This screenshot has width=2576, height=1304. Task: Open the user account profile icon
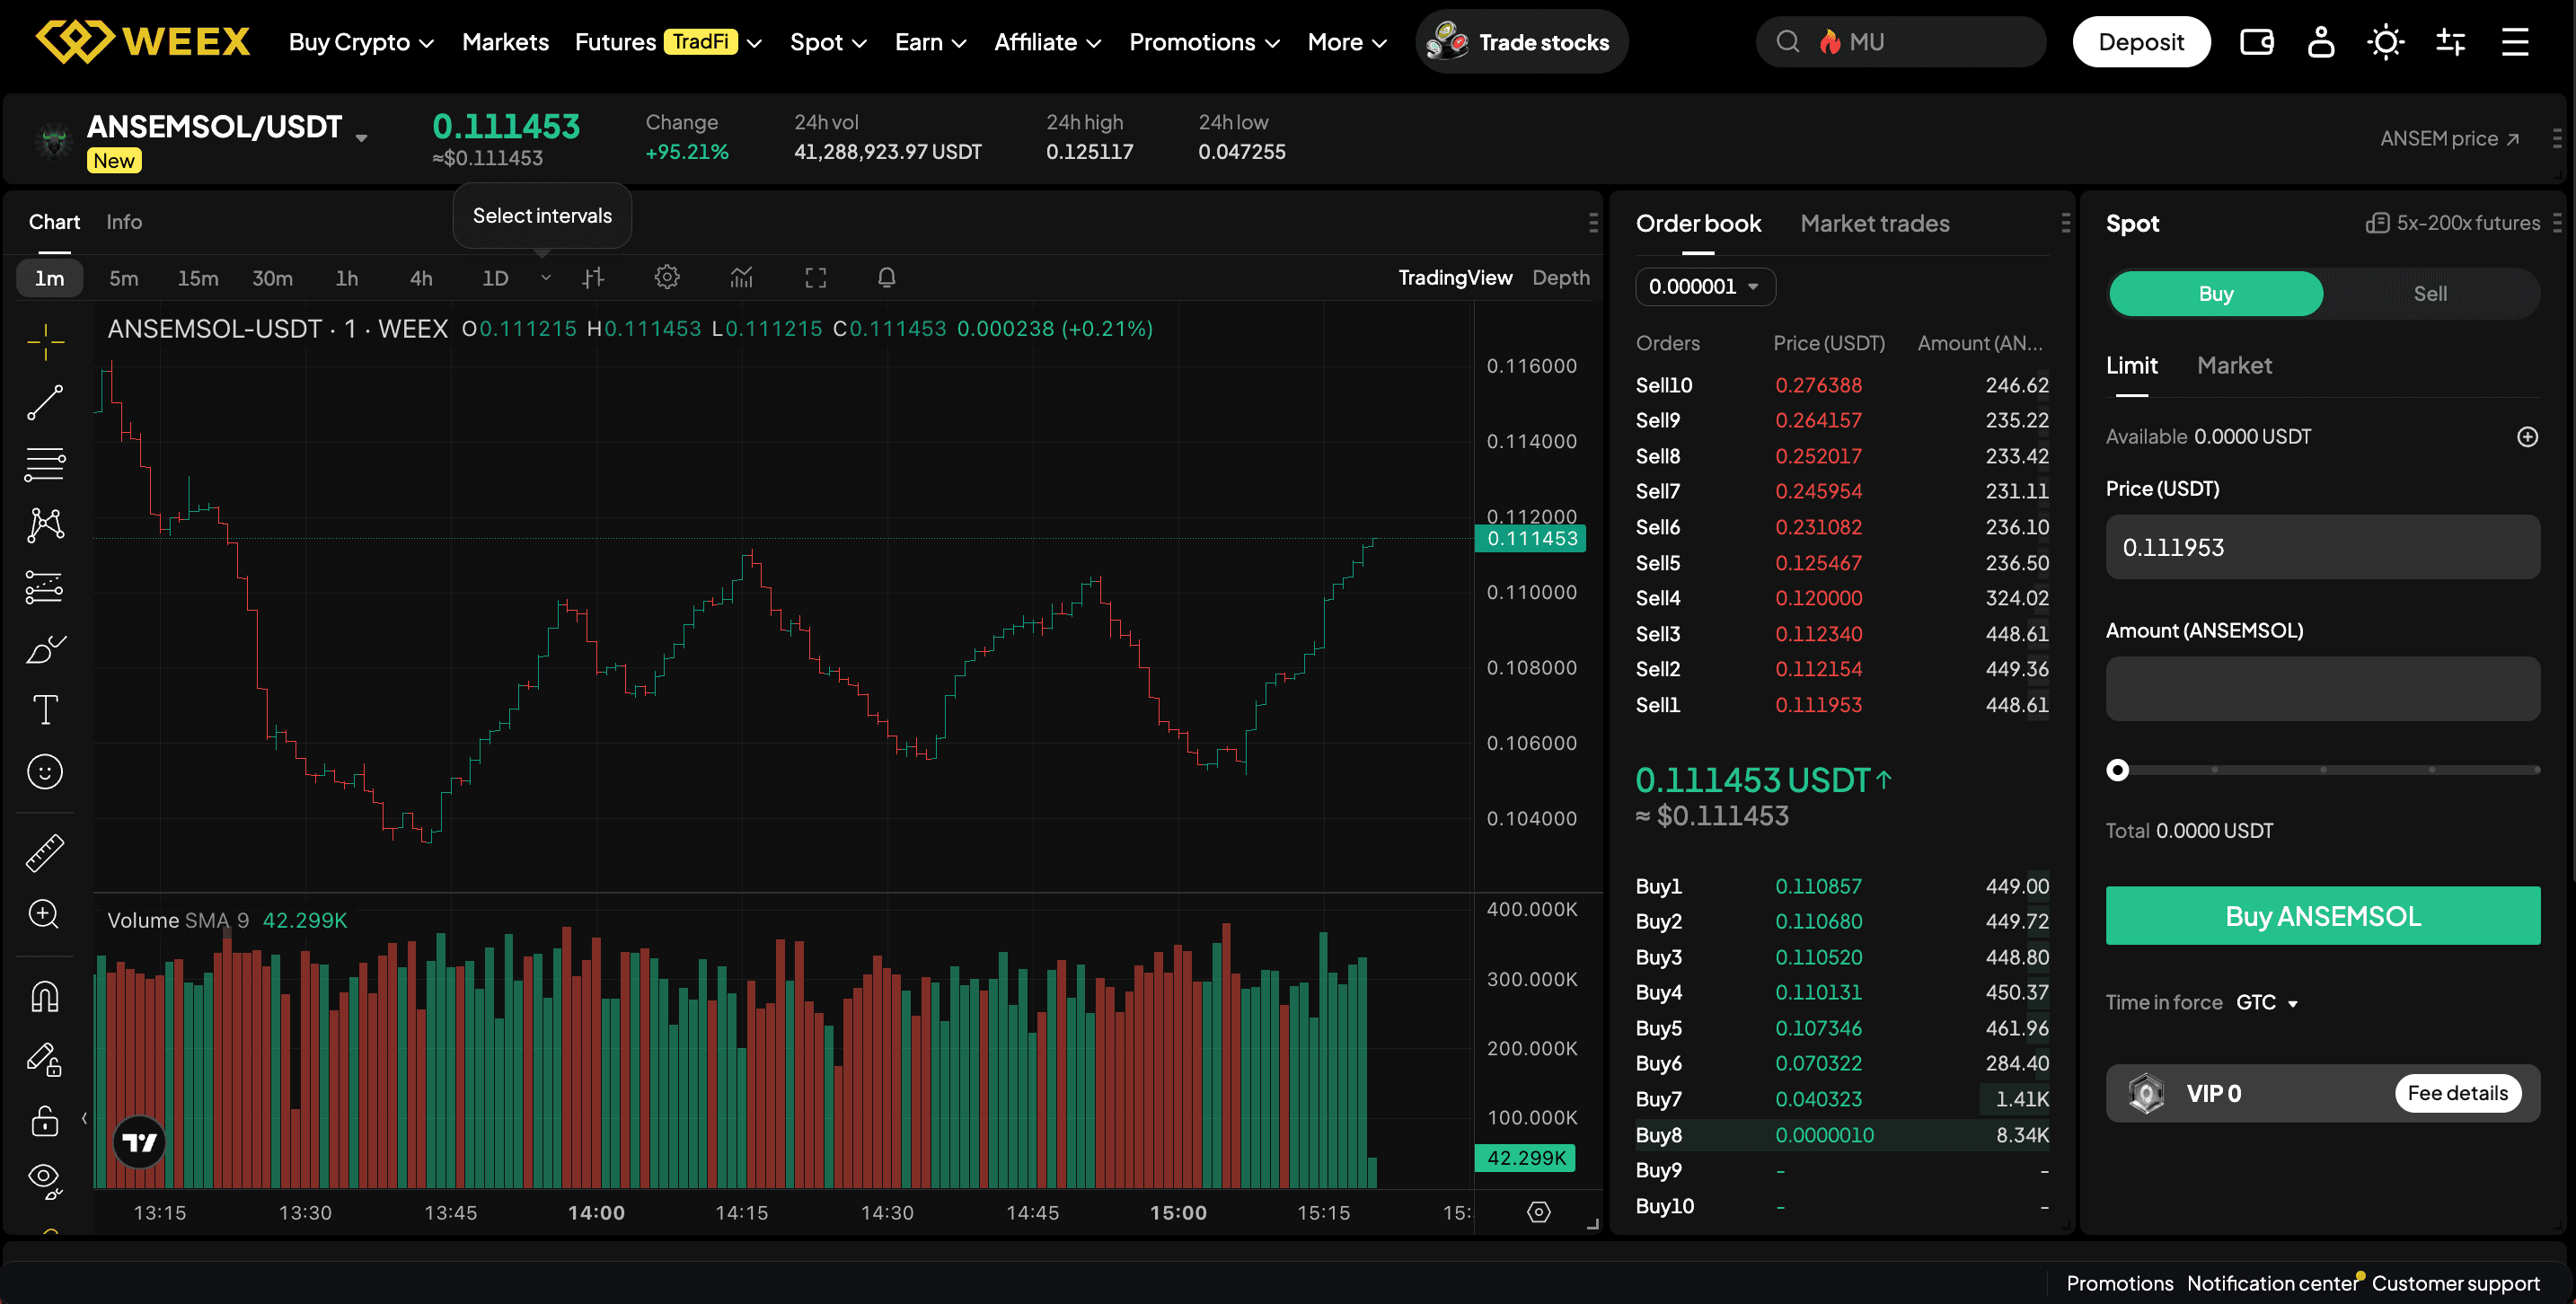(x=2321, y=42)
